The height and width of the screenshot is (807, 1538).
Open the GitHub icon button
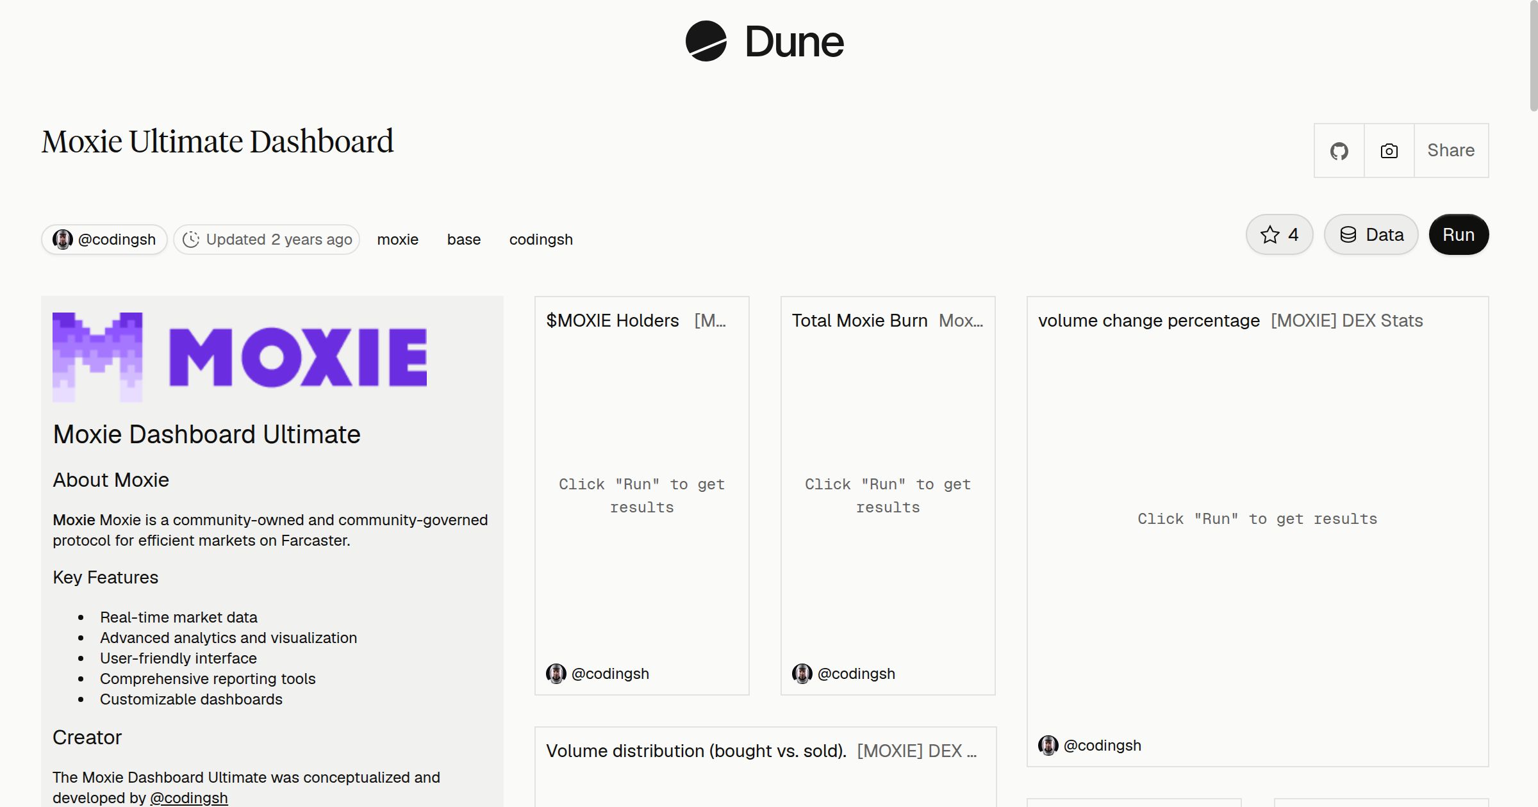point(1339,151)
